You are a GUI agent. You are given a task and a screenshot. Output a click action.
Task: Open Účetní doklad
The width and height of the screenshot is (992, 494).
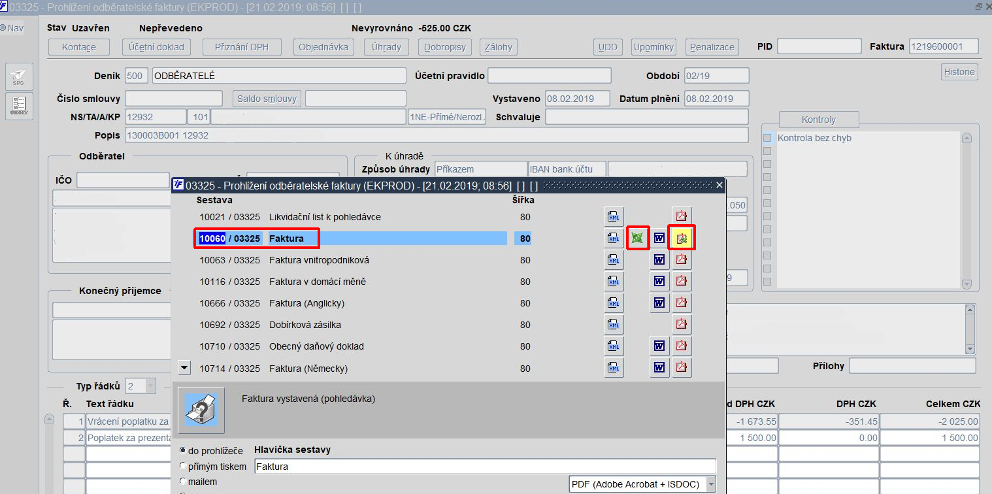(156, 47)
